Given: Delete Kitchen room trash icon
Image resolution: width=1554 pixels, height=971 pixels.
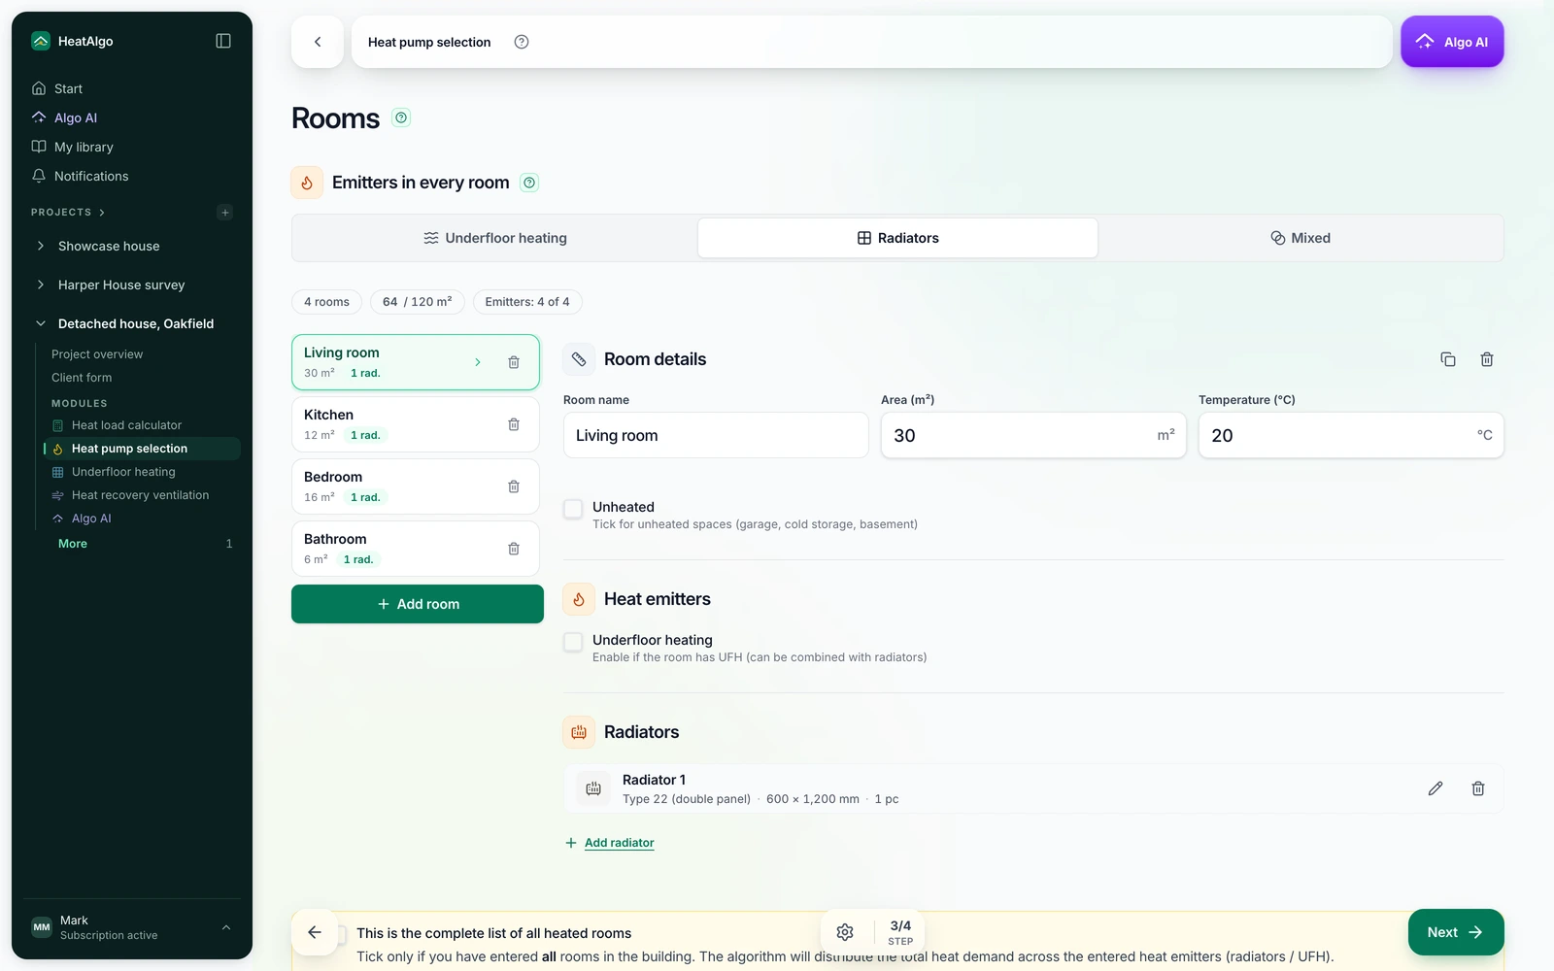Looking at the screenshot, I should coord(514,424).
